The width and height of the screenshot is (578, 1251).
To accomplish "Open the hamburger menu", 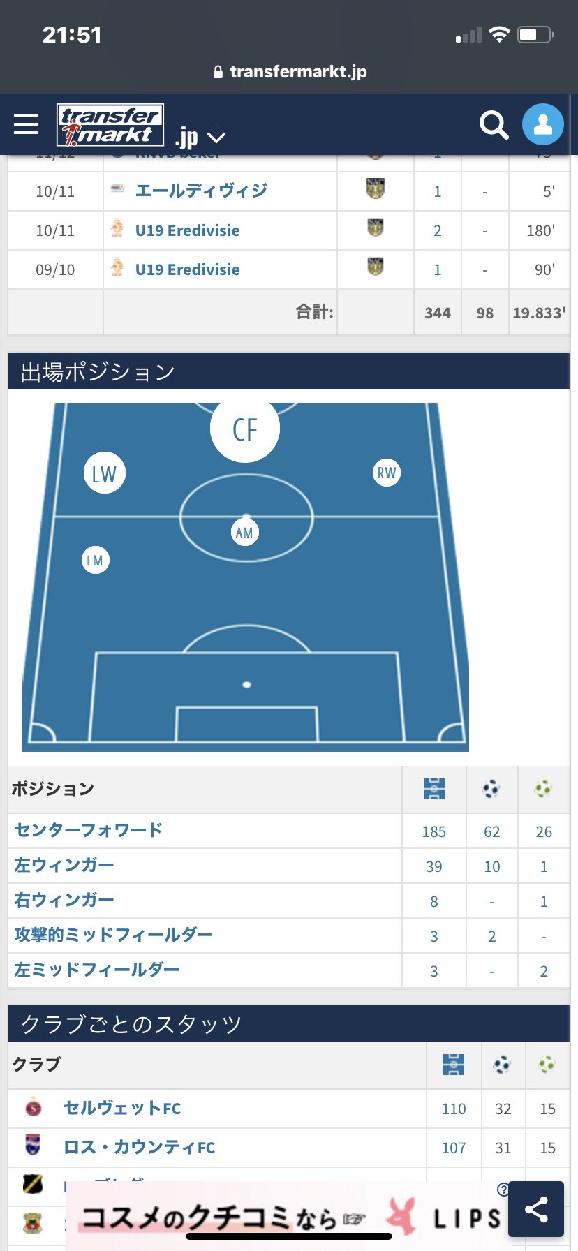I will [x=26, y=124].
